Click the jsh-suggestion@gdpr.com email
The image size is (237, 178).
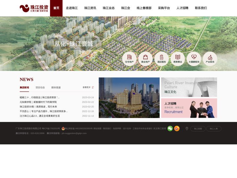click(x=74, y=133)
